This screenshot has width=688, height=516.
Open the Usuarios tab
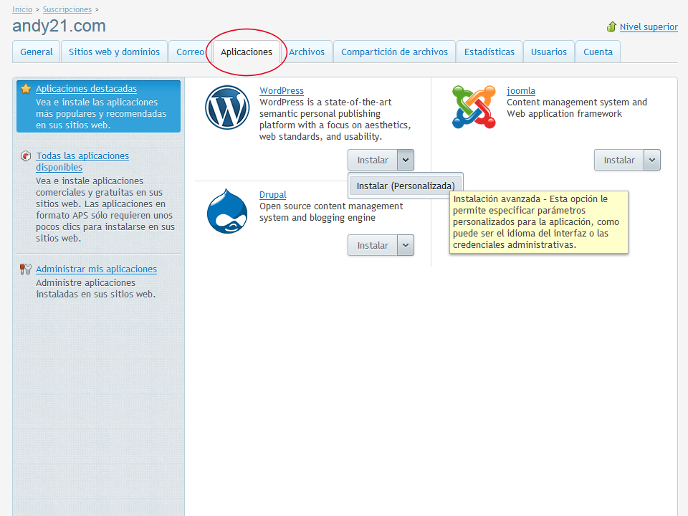point(549,52)
